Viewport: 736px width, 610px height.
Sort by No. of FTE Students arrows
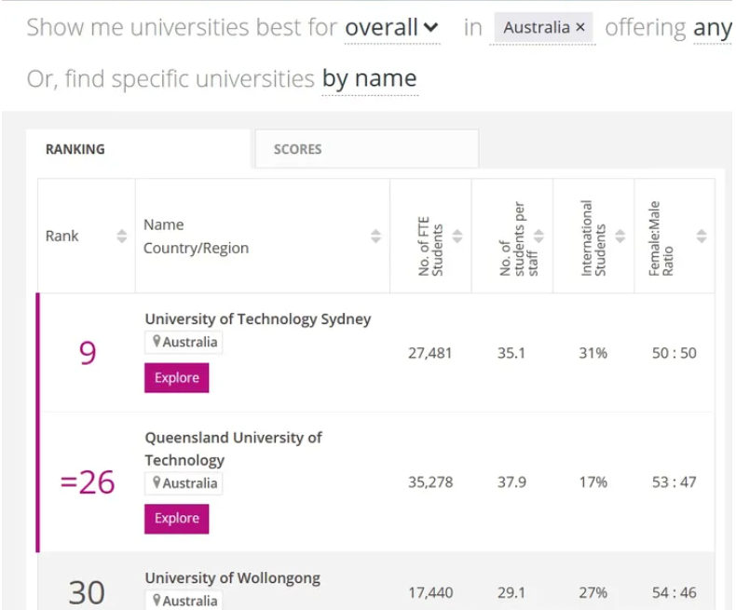coord(457,237)
